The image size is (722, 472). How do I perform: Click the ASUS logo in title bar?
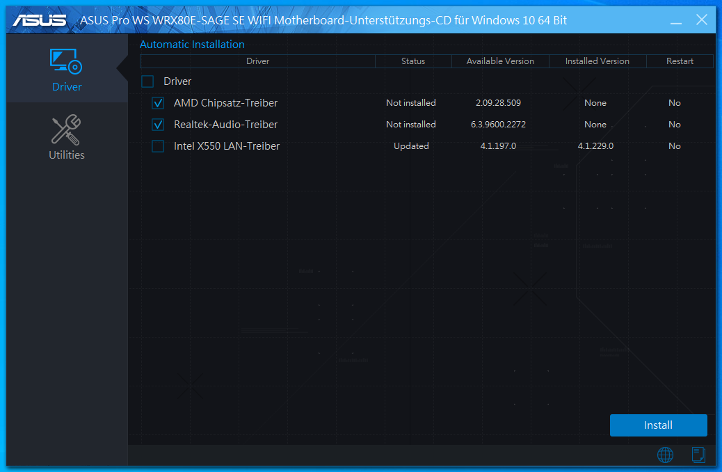point(40,20)
